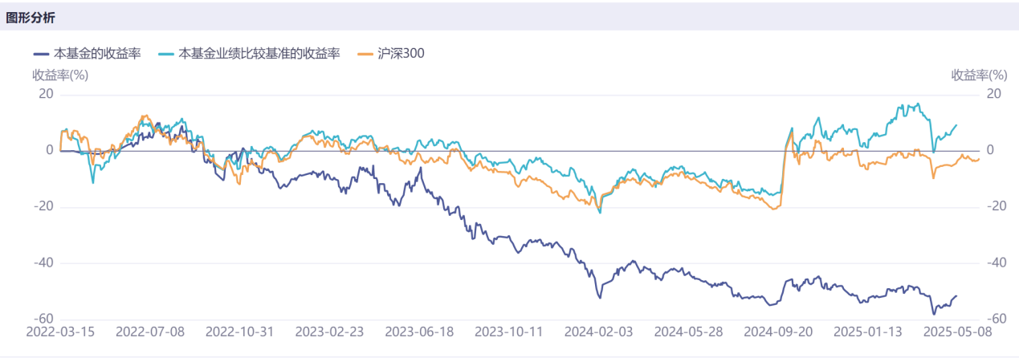
Task: Click the orange 沪深300 legend marker
Action: (365, 55)
